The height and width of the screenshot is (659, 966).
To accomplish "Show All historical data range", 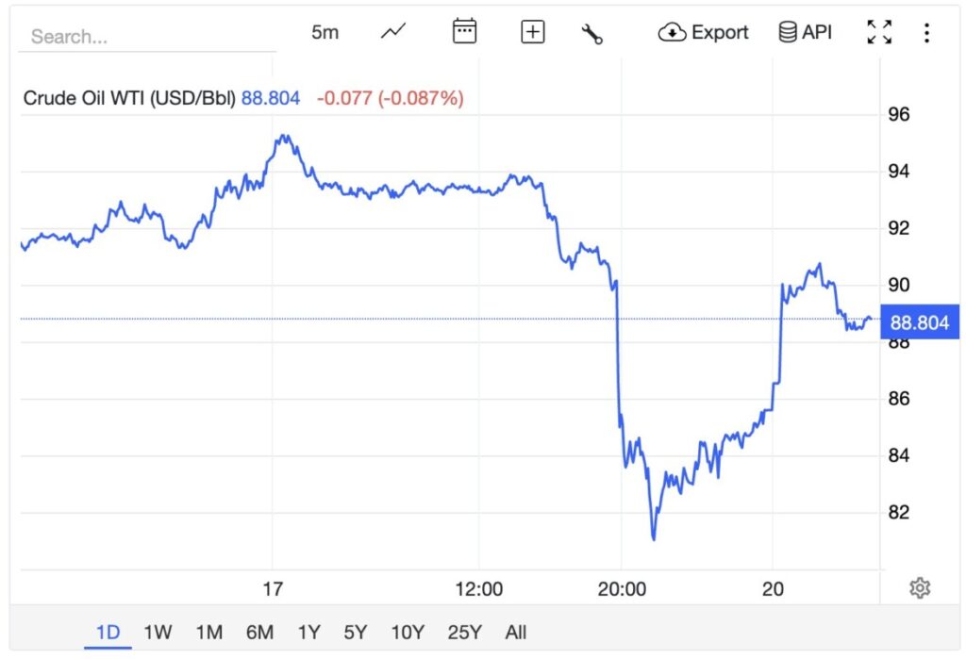I will (x=516, y=632).
